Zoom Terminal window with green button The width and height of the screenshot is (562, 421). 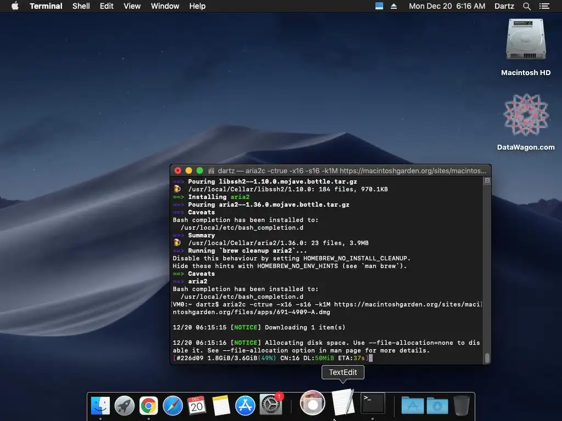pos(200,171)
